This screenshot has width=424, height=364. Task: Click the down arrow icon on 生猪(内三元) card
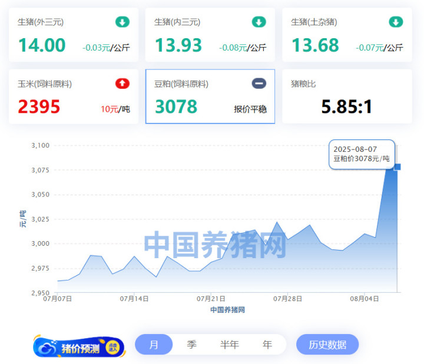tap(259, 22)
